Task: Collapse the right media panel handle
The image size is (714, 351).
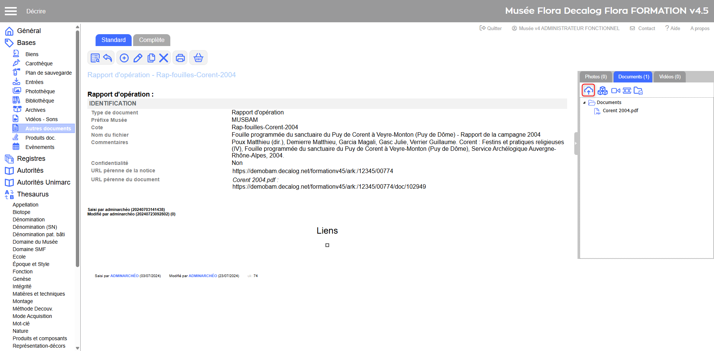Action: click(x=576, y=143)
